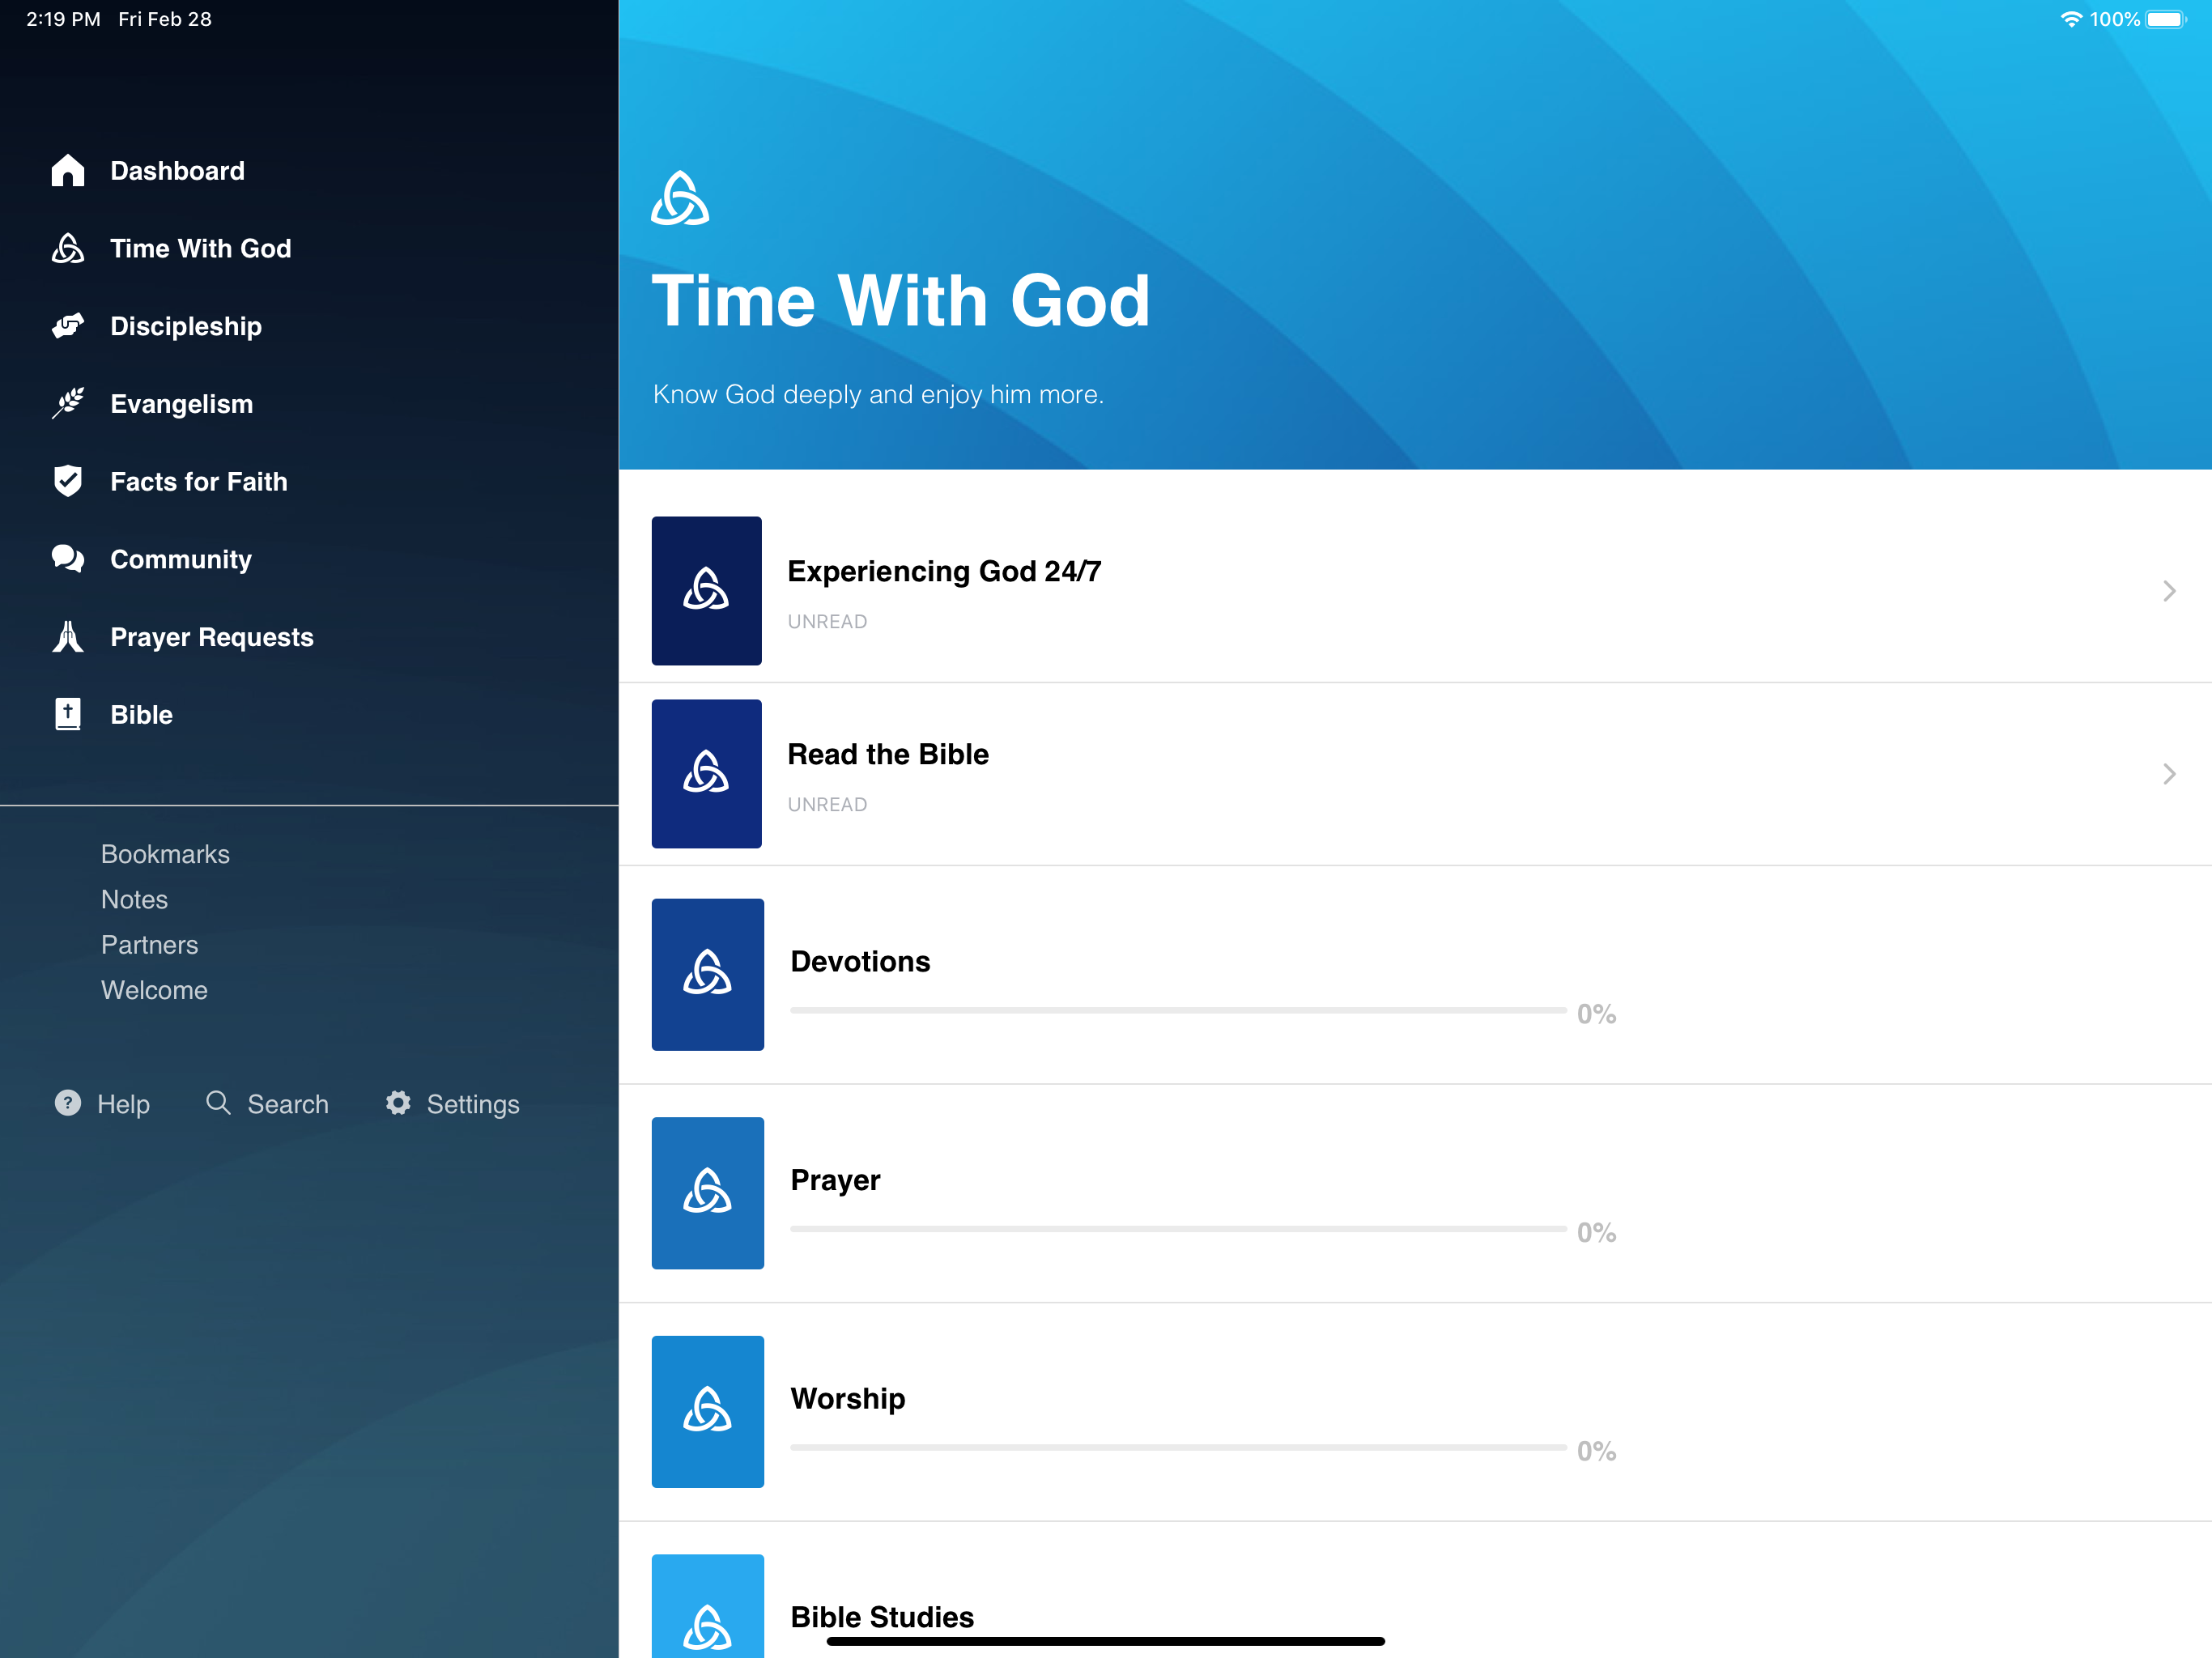The height and width of the screenshot is (1658, 2212).
Task: Tap the home indicator bar
Action: tap(1106, 1641)
